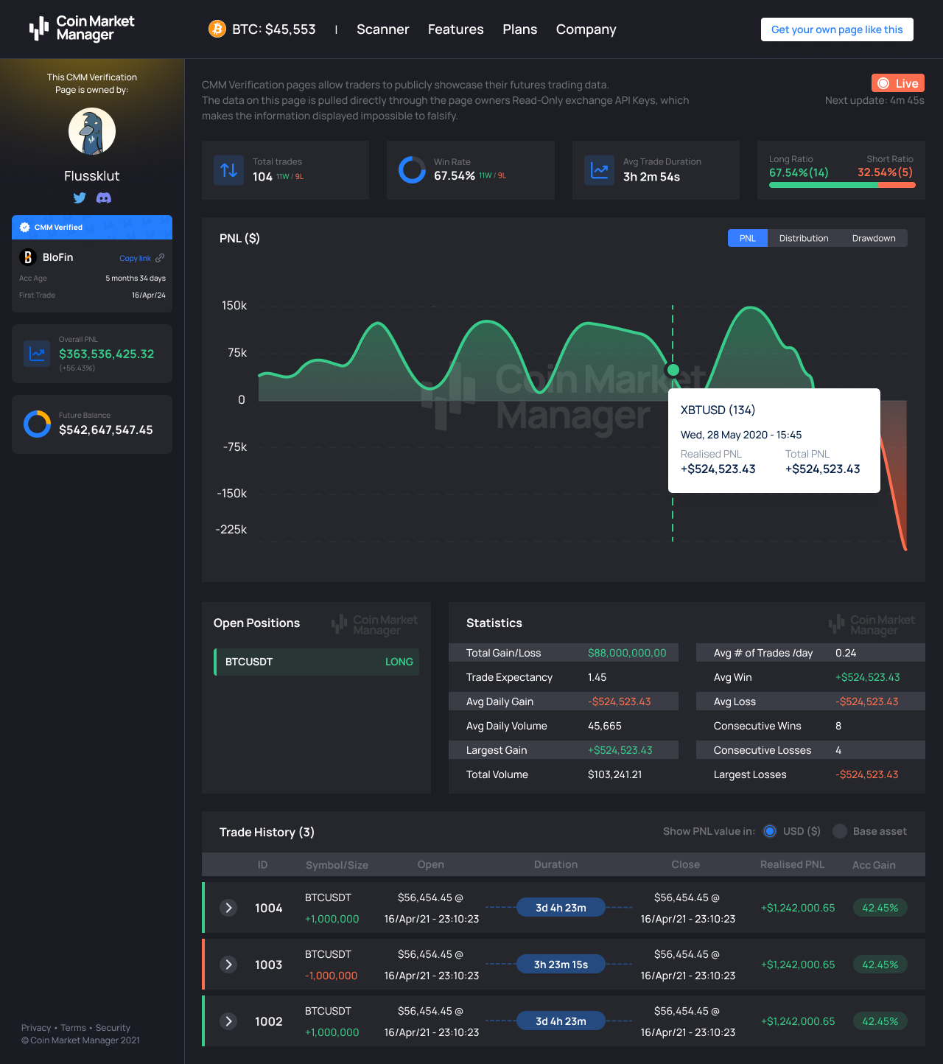Click the BTC: $45,553 price text
Image resolution: width=943 pixels, height=1064 pixels.
click(x=274, y=29)
